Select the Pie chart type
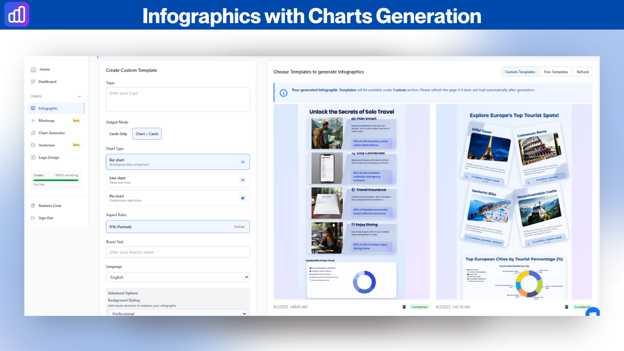The height and width of the screenshot is (351, 624). 177,198
